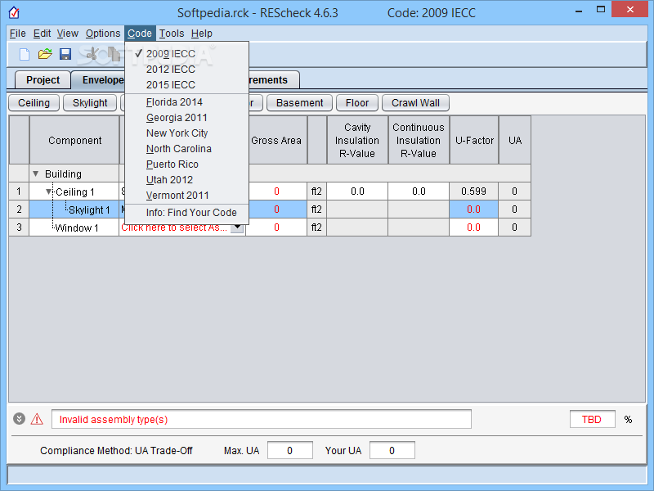The width and height of the screenshot is (654, 491).
Task: Click the gray round expand messages icon
Action: click(x=19, y=418)
